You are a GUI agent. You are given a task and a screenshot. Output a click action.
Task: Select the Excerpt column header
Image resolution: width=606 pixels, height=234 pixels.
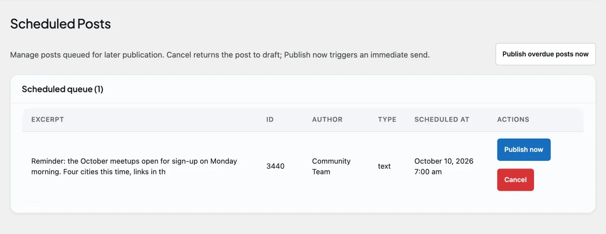tap(48, 120)
